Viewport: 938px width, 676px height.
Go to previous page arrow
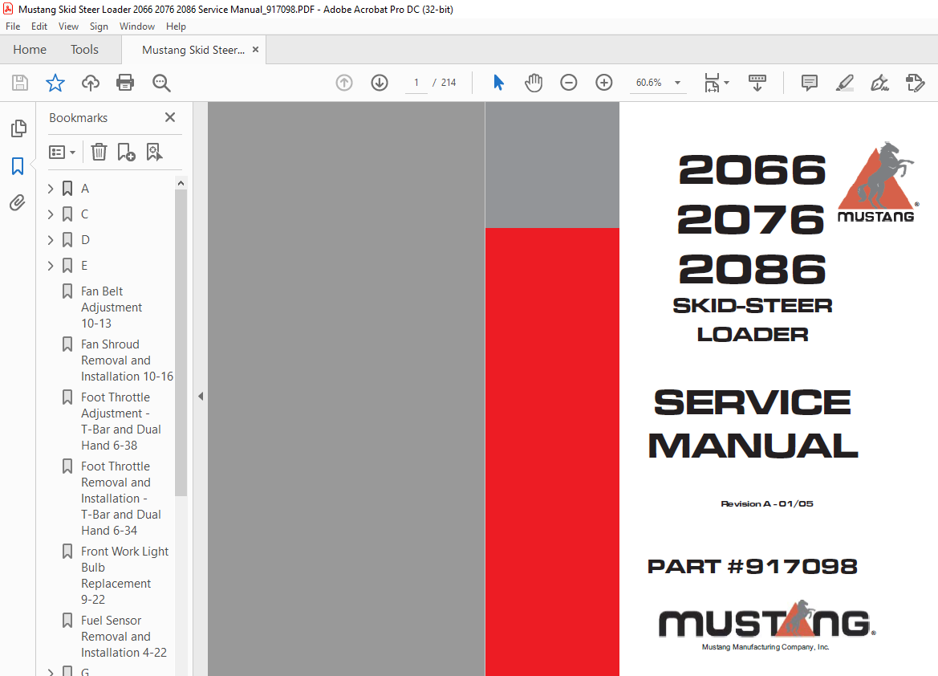click(x=344, y=83)
